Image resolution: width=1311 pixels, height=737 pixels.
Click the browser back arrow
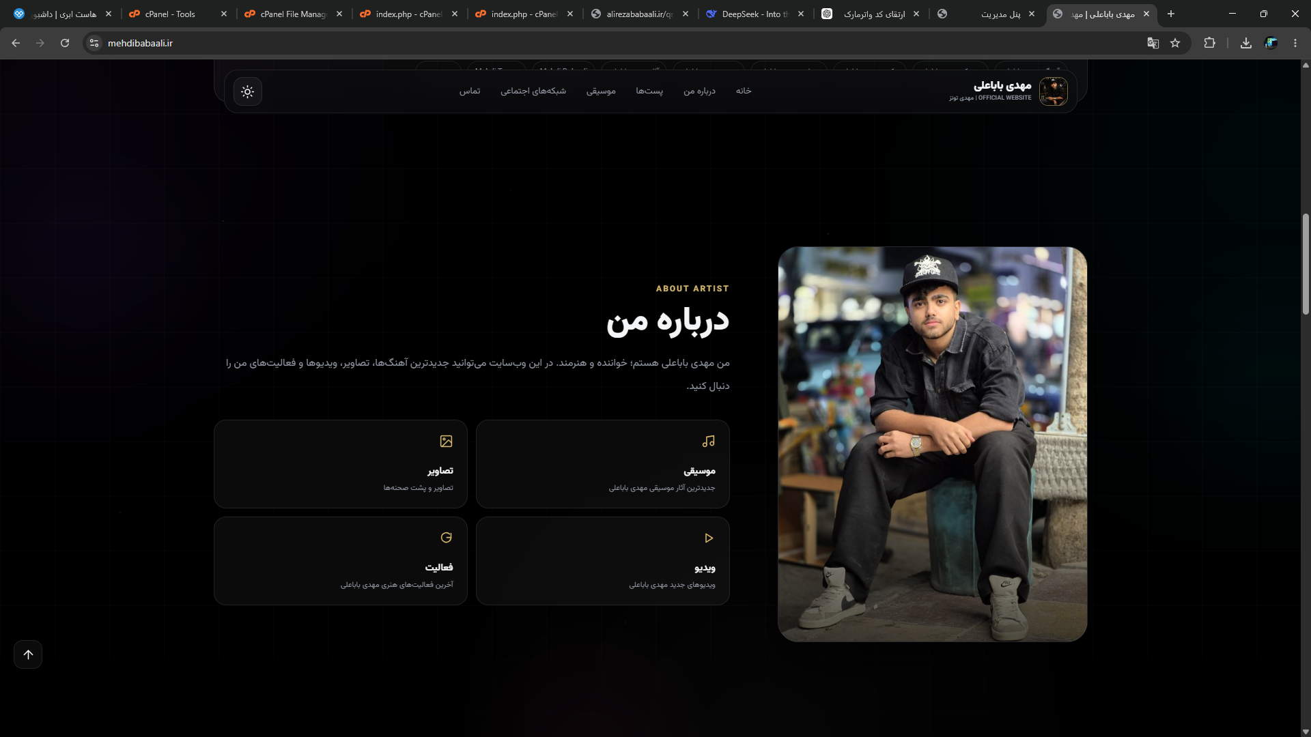pos(16,43)
